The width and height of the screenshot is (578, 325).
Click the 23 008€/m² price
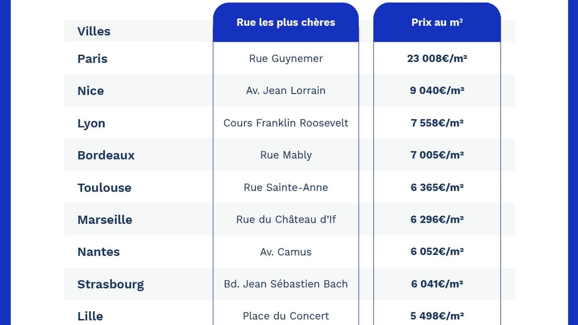coord(437,58)
